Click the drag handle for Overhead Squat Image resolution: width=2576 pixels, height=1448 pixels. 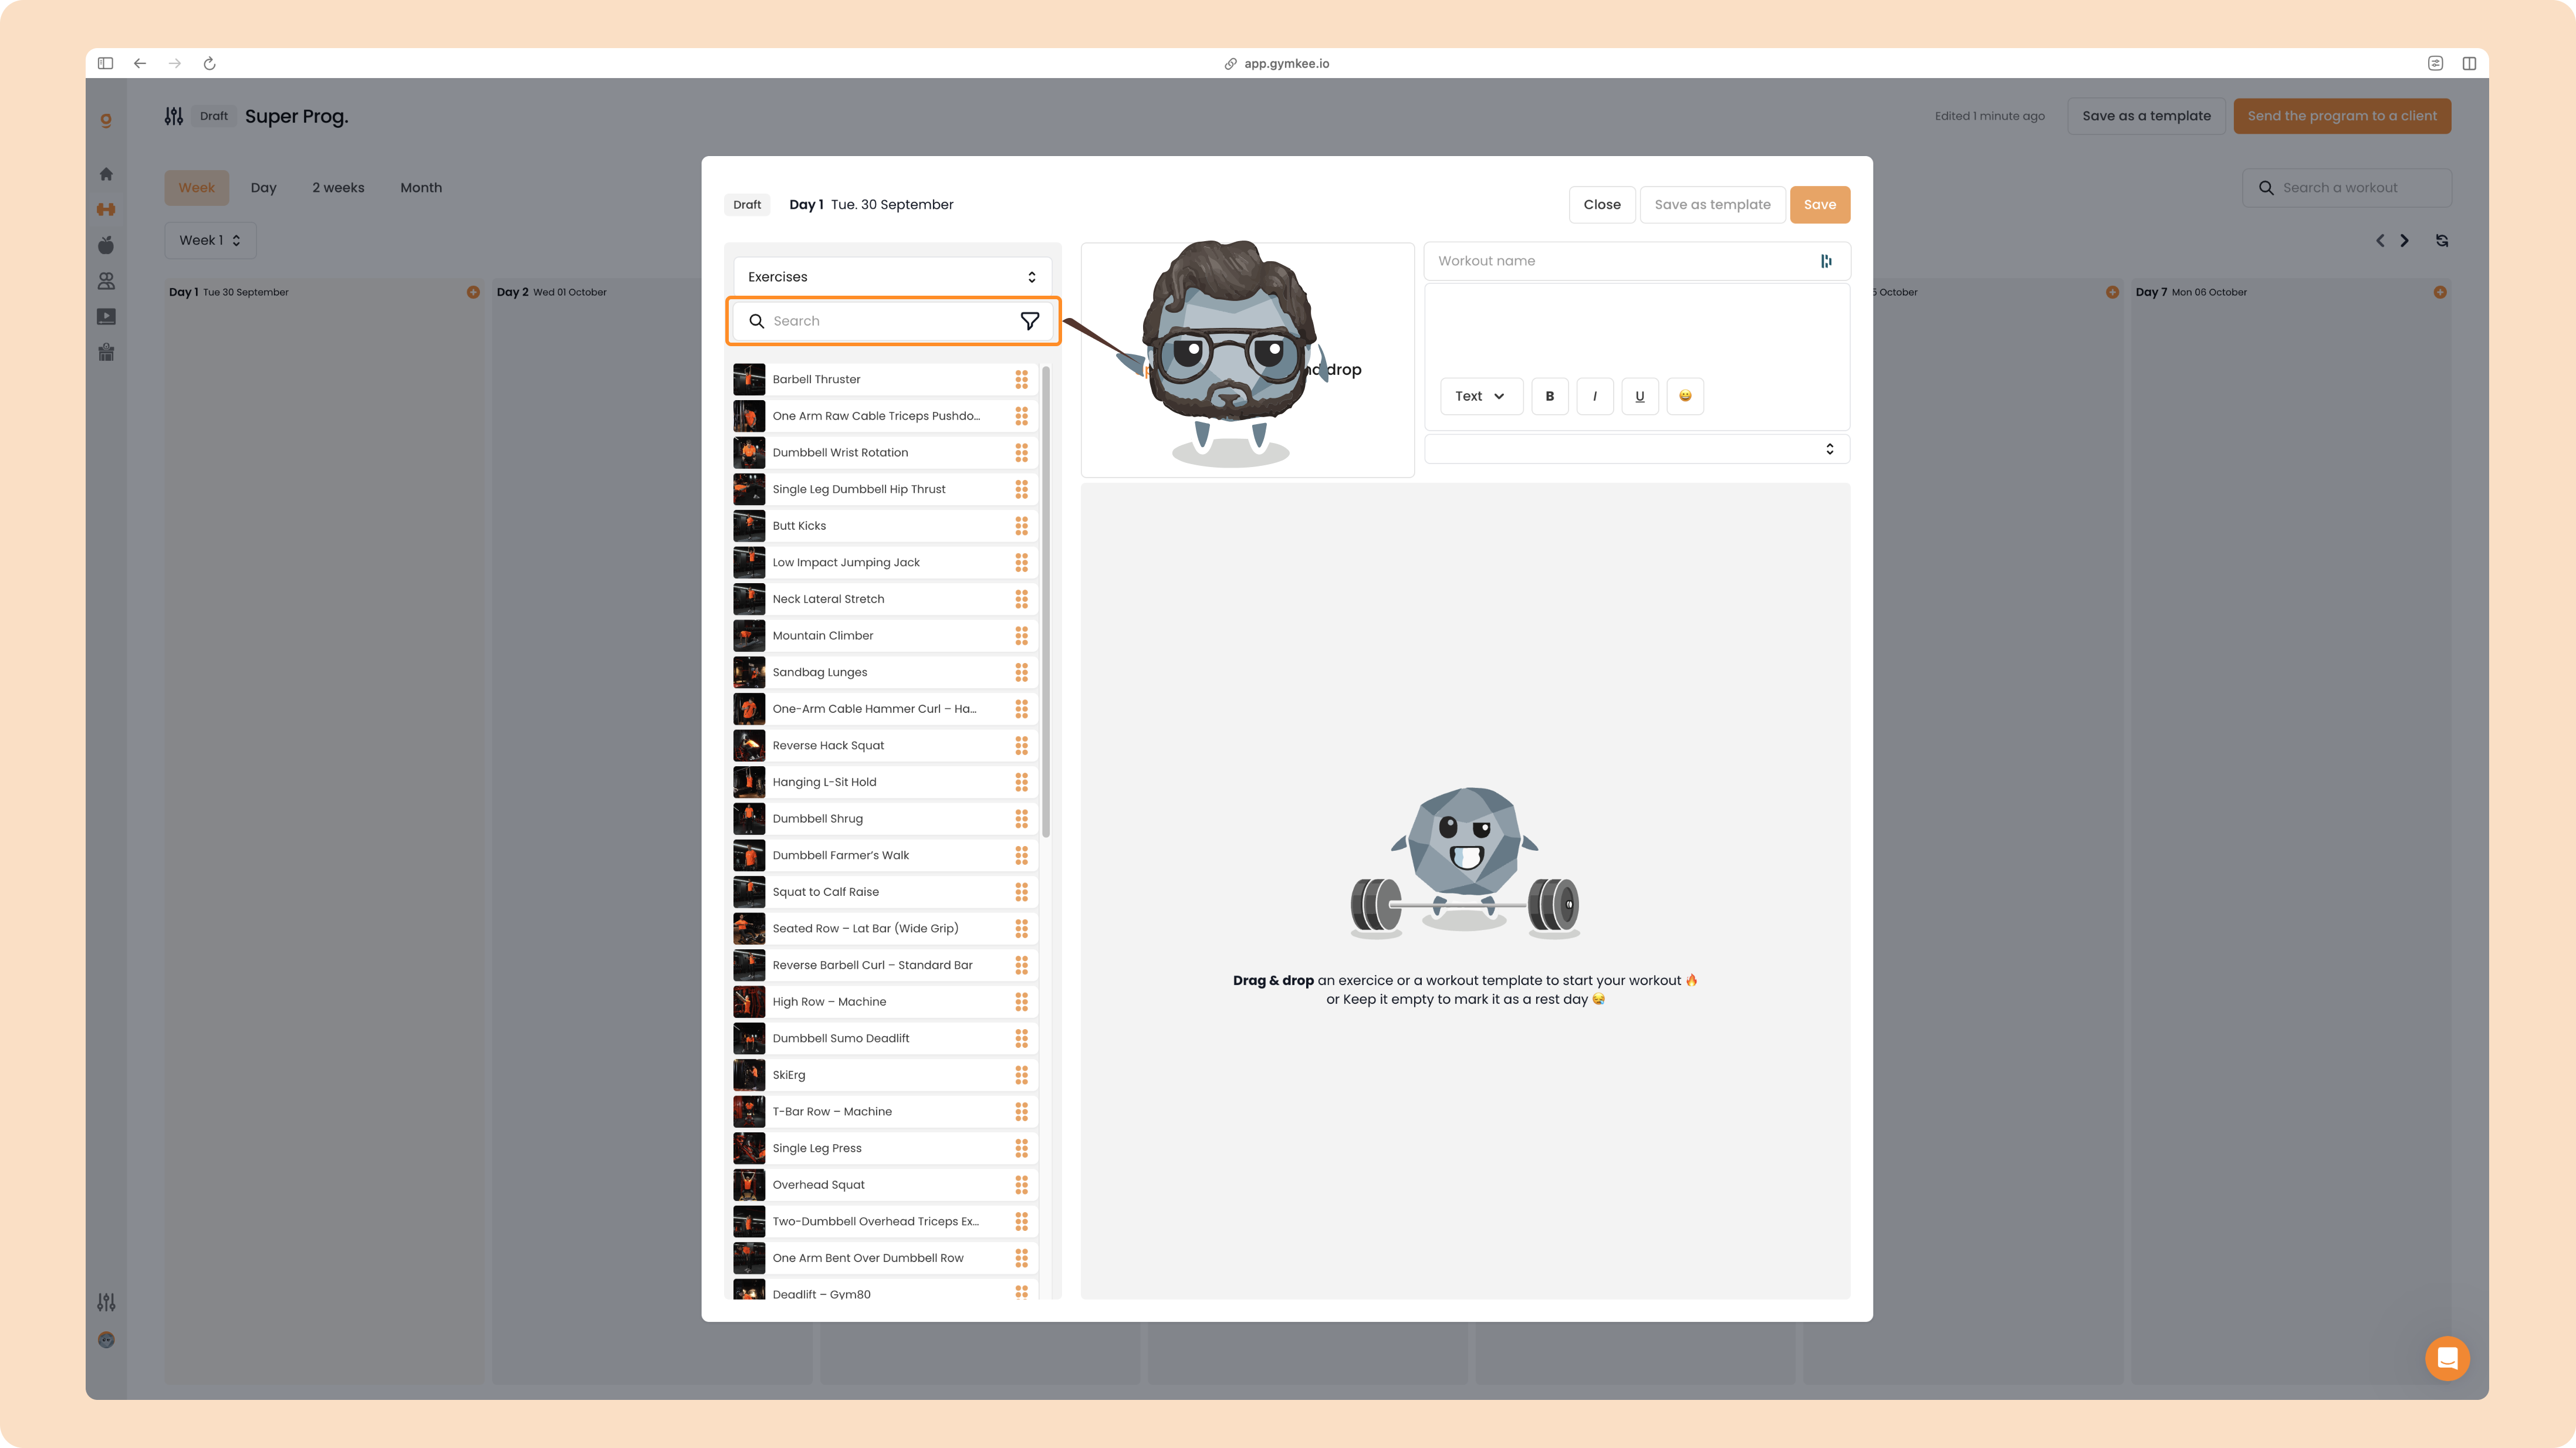[x=1021, y=1185]
